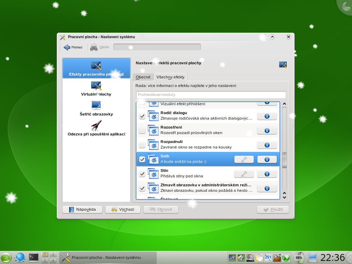Open Sníh effect configuration wrench button
The width and height of the screenshot is (352, 264).
(x=244, y=159)
